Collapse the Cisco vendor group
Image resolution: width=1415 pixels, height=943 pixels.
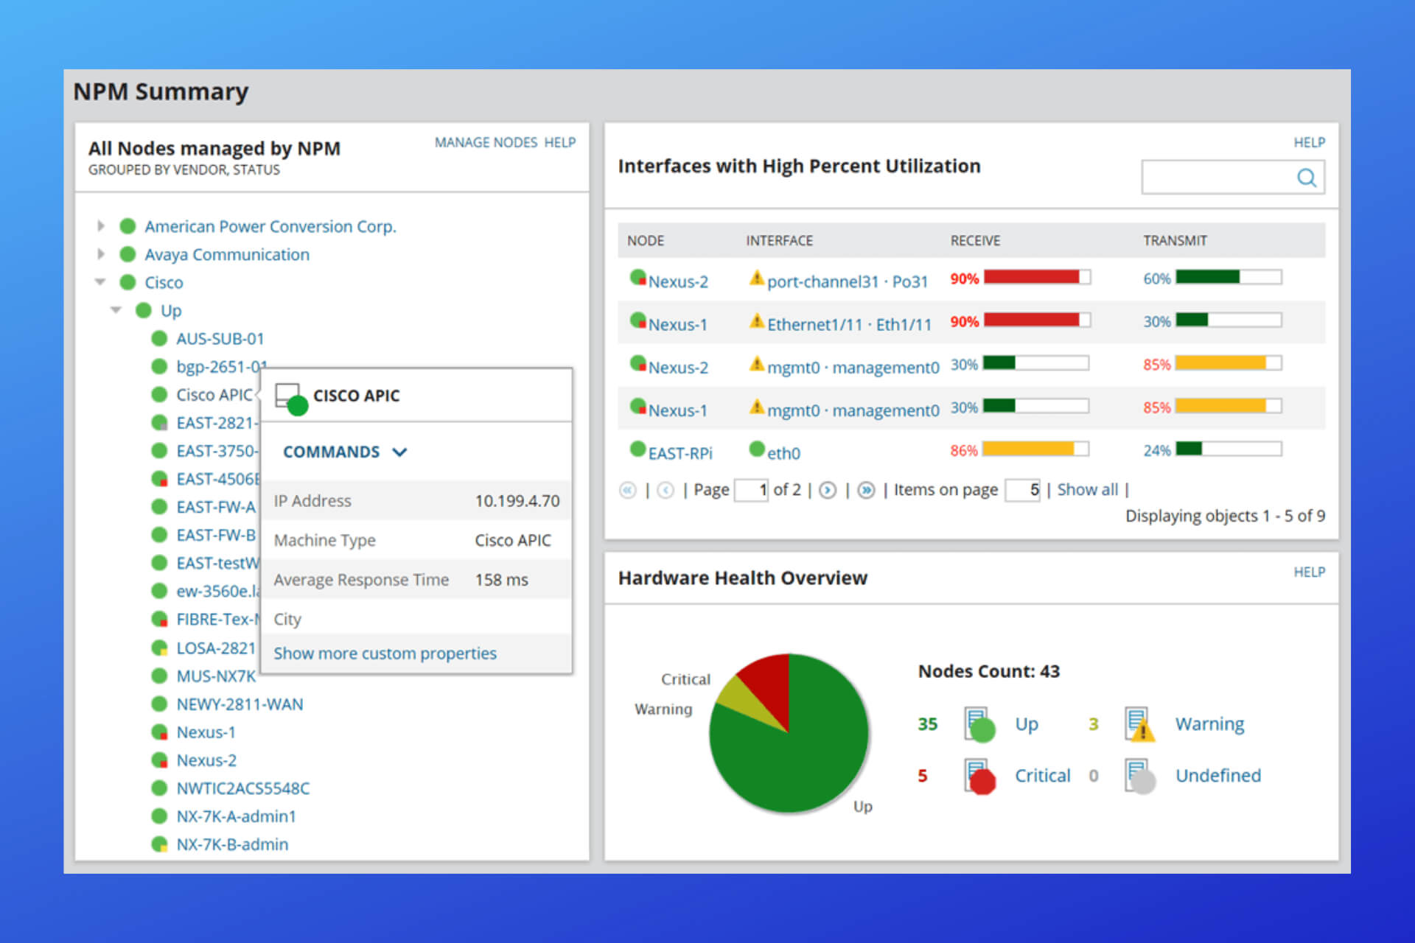[100, 282]
